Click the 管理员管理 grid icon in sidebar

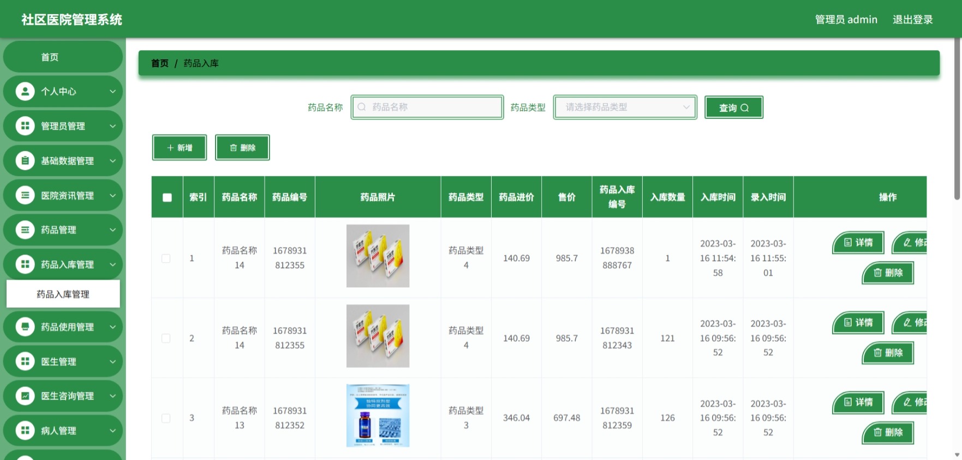pos(25,126)
